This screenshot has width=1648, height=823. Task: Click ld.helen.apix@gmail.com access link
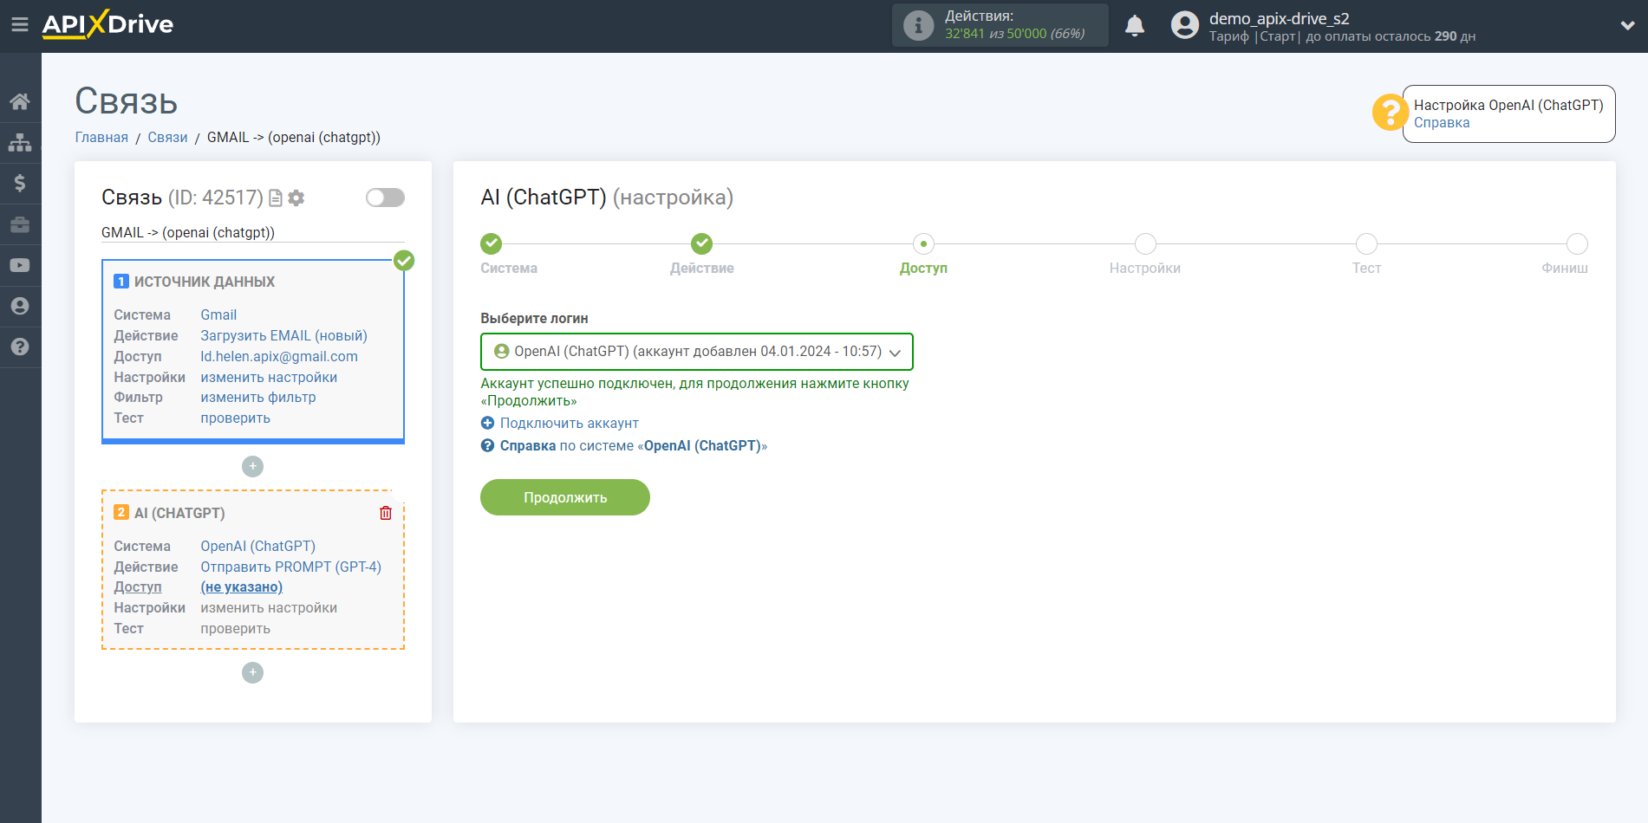(x=279, y=357)
